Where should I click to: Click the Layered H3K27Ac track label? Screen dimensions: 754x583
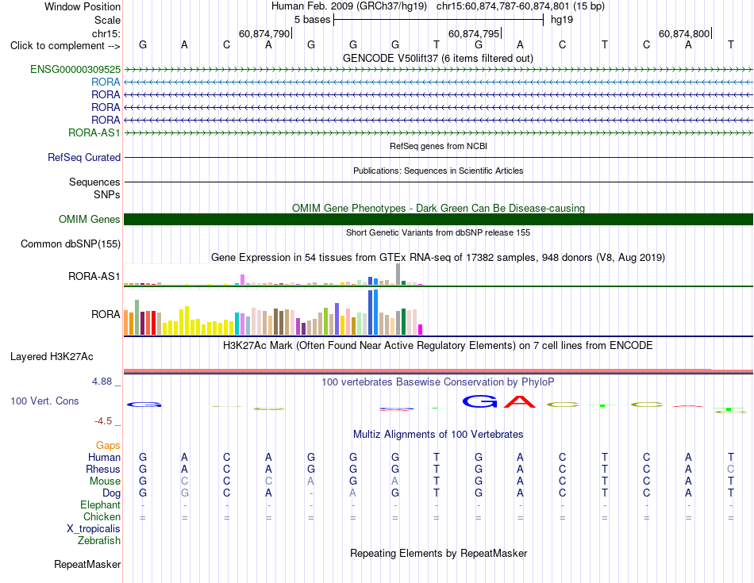pyautogui.click(x=52, y=357)
